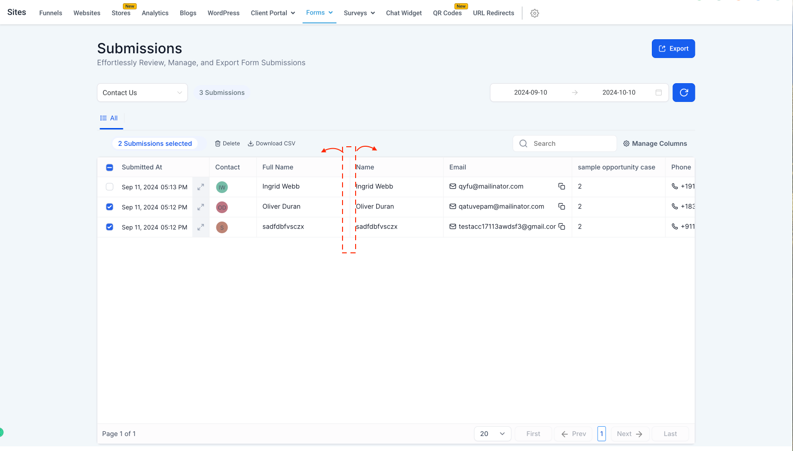Open the Contact Us form dropdown

click(x=142, y=93)
